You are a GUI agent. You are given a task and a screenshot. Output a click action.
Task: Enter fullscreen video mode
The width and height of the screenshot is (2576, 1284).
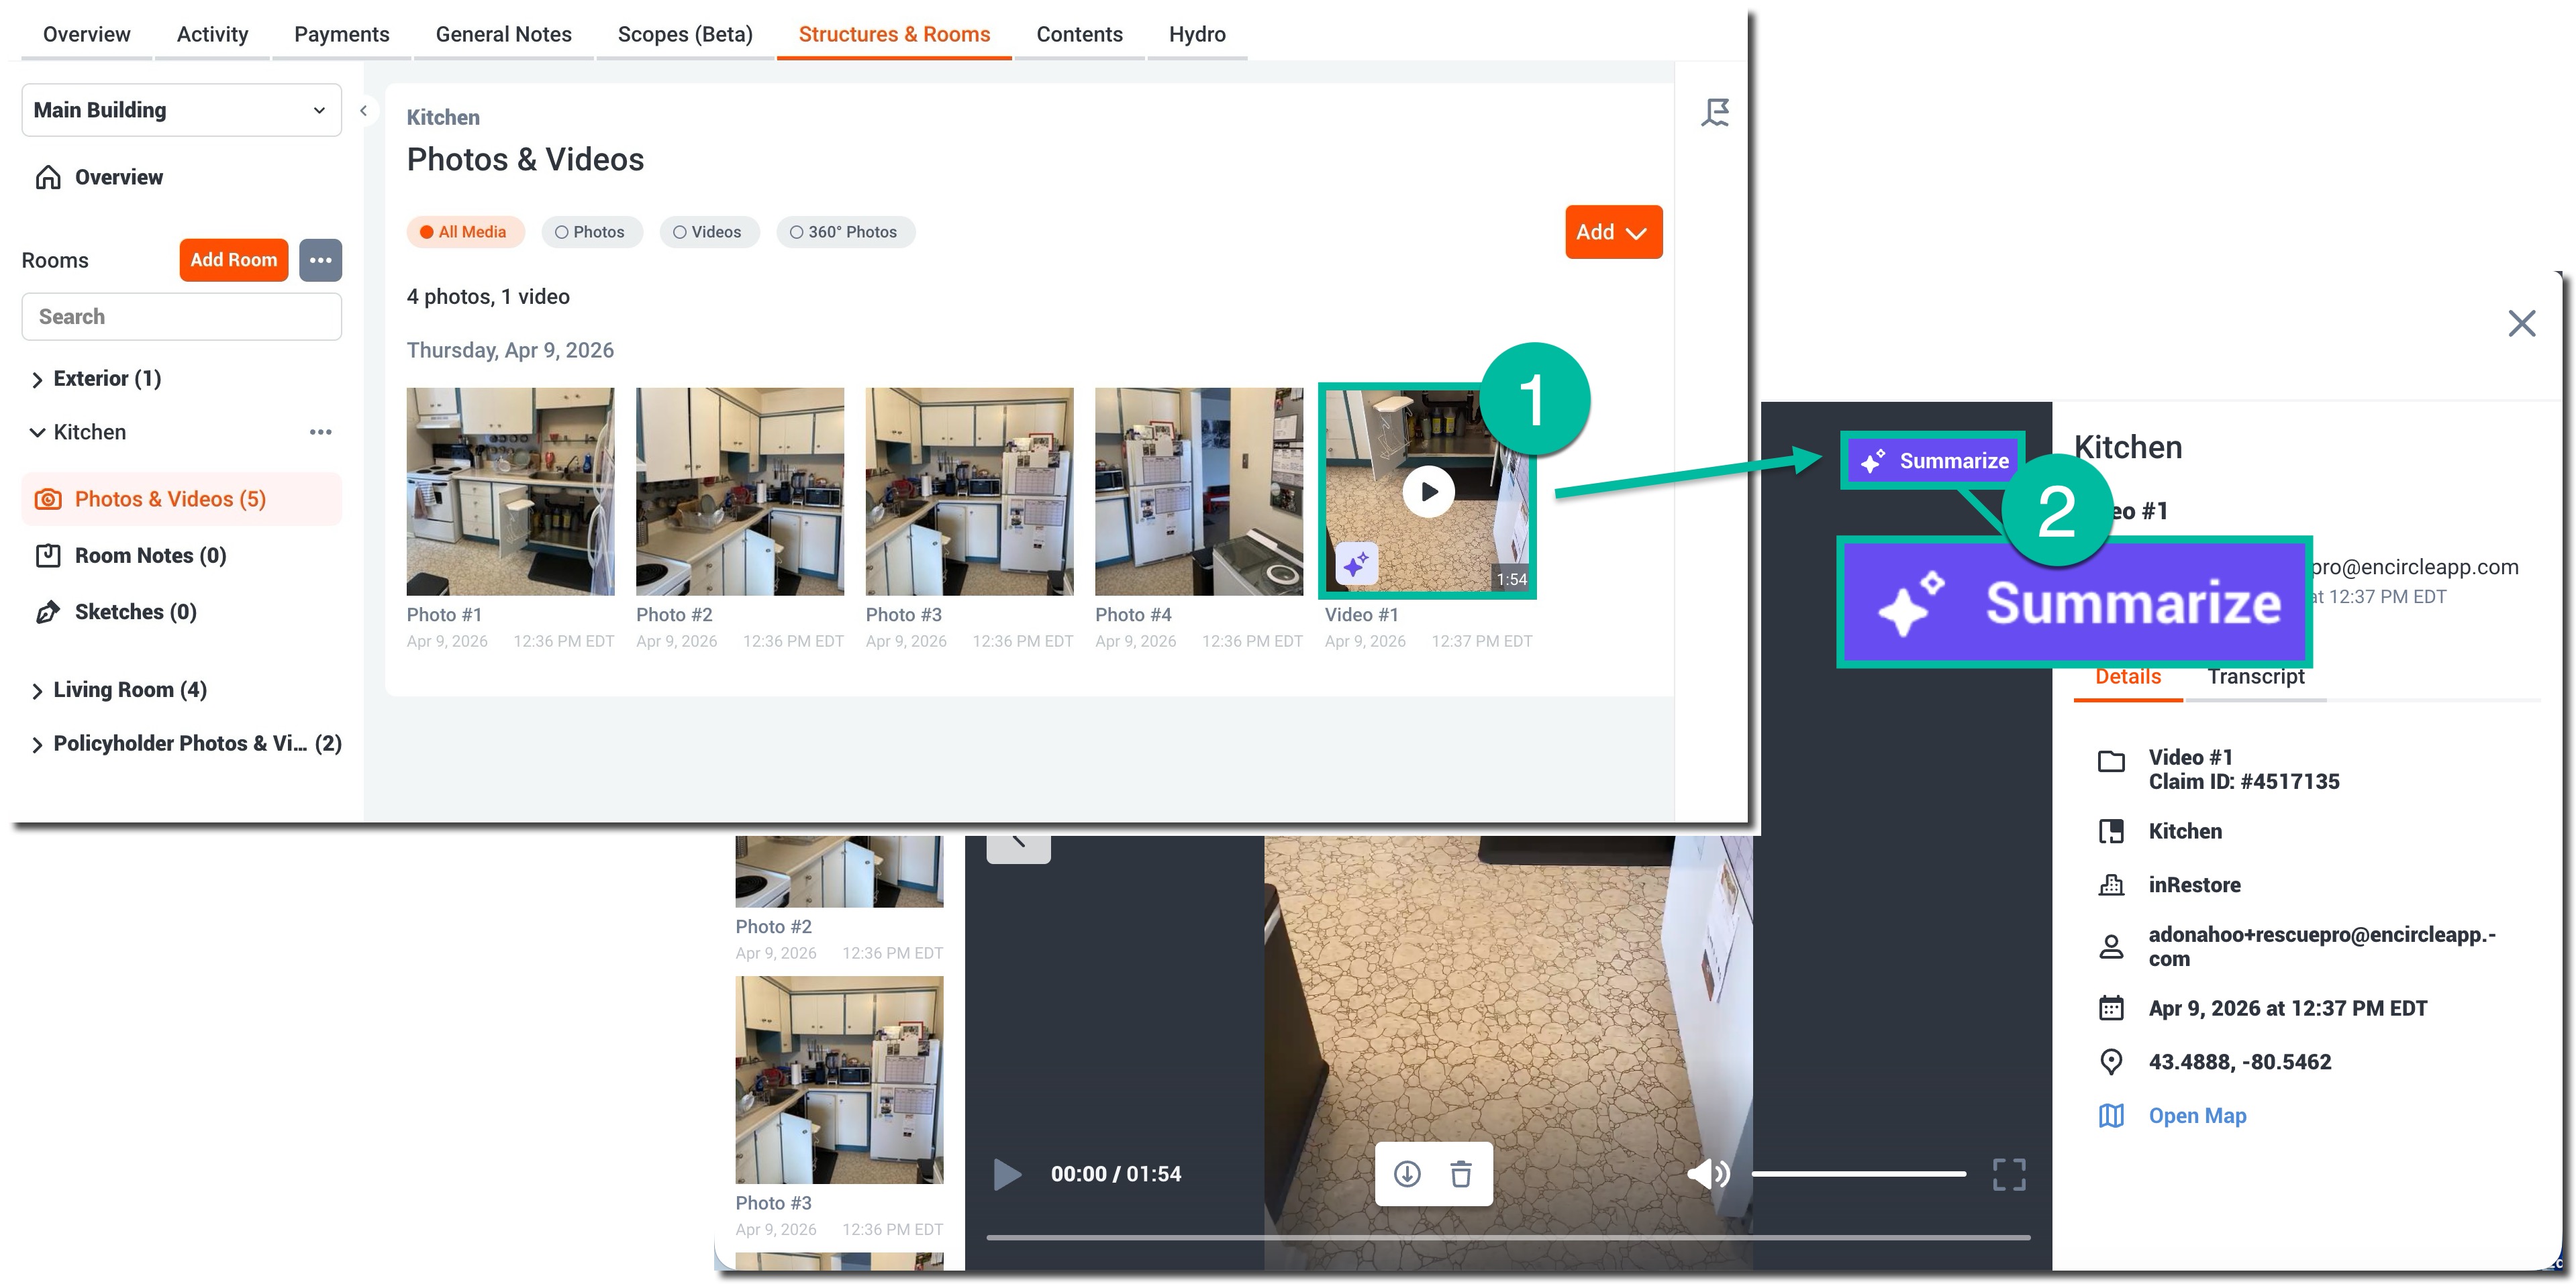(x=2008, y=1174)
